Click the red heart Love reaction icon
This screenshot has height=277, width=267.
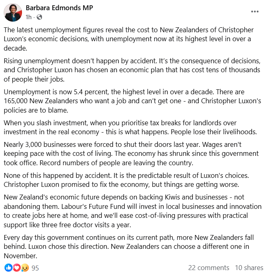point(16,268)
